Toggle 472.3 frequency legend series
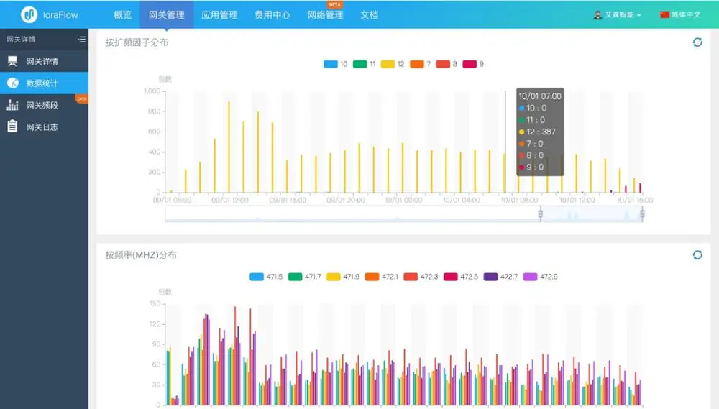719x409 pixels. [x=421, y=277]
